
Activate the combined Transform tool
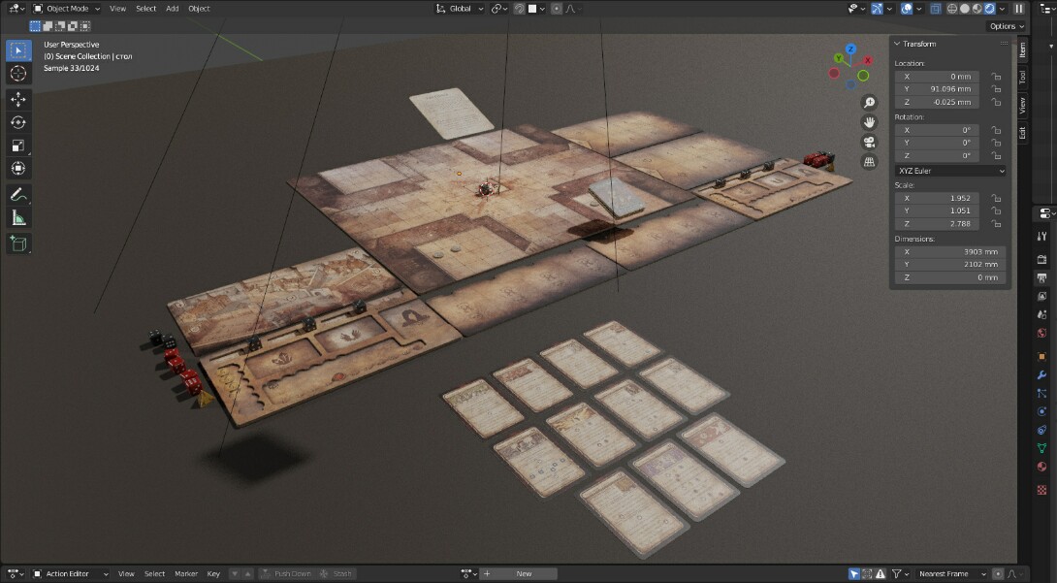coord(18,169)
